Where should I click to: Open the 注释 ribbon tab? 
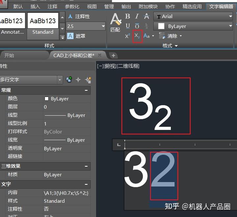tap(52, 7)
